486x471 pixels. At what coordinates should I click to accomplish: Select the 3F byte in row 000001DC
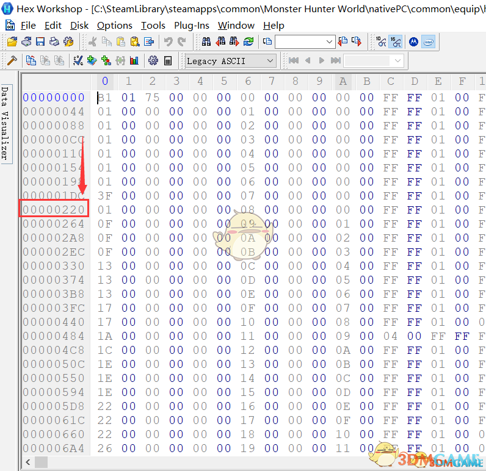tap(105, 196)
